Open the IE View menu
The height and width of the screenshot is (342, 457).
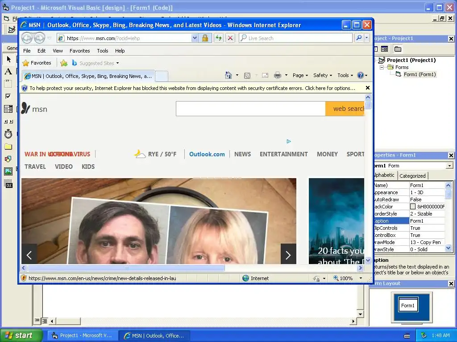point(58,51)
